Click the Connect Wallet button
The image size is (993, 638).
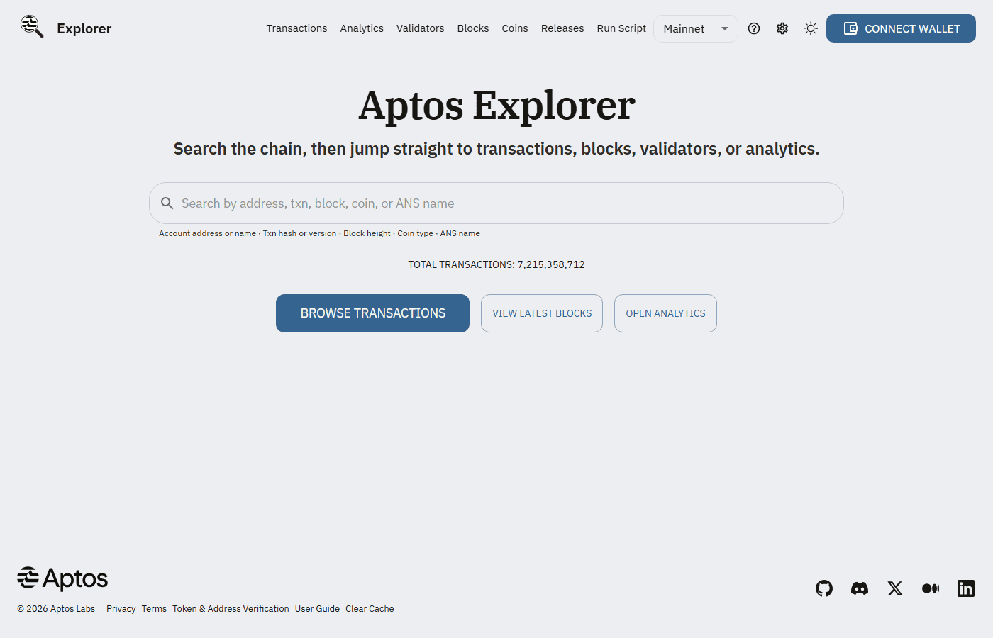coord(901,28)
